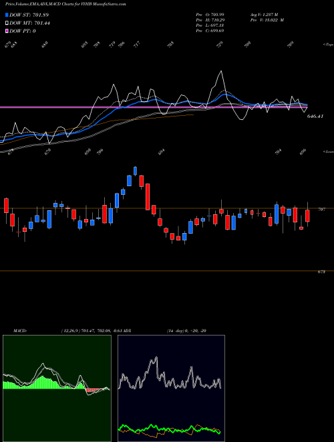Click the 707 price level label
334x442 pixels.
pyautogui.click(x=322, y=210)
